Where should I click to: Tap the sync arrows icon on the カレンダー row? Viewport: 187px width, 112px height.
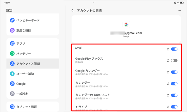[168, 84]
